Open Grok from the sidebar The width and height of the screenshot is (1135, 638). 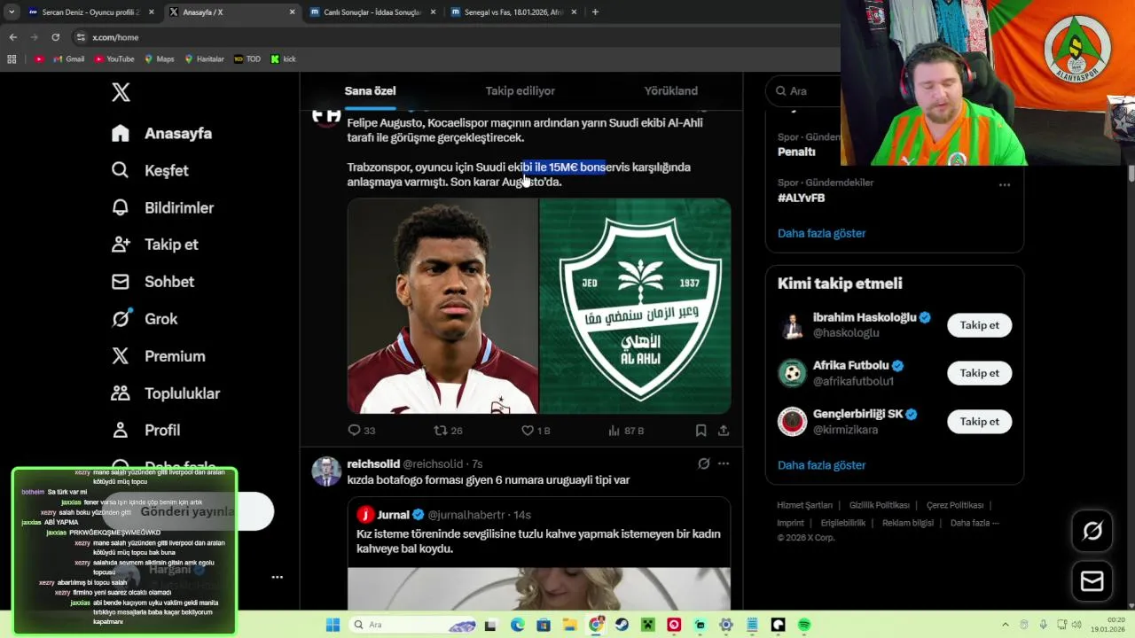click(145, 319)
